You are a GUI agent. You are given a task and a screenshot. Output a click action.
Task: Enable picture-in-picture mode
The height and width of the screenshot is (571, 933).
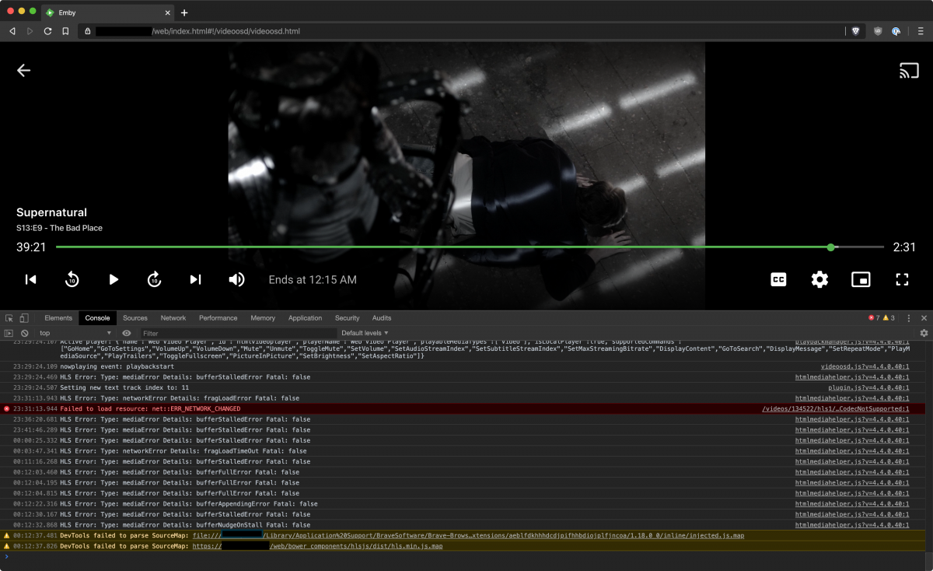(x=861, y=279)
